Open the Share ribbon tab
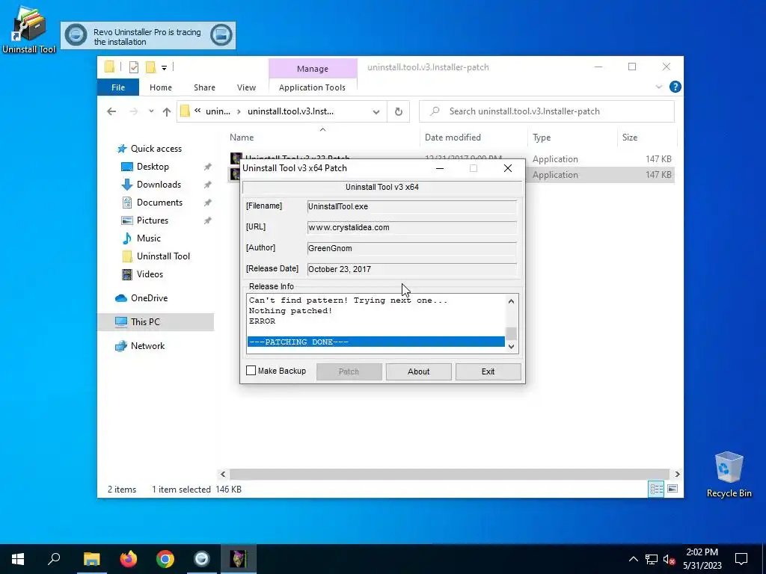The height and width of the screenshot is (574, 766). [x=204, y=87]
